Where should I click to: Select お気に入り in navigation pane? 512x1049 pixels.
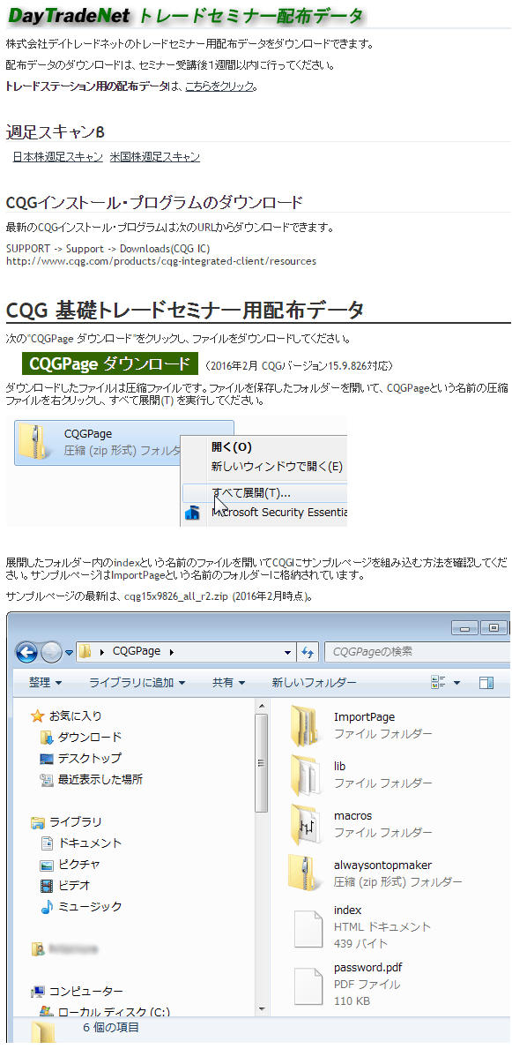coord(76,716)
